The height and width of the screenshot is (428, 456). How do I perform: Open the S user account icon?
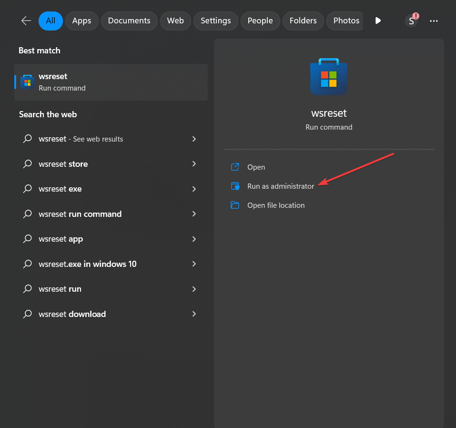coord(411,20)
